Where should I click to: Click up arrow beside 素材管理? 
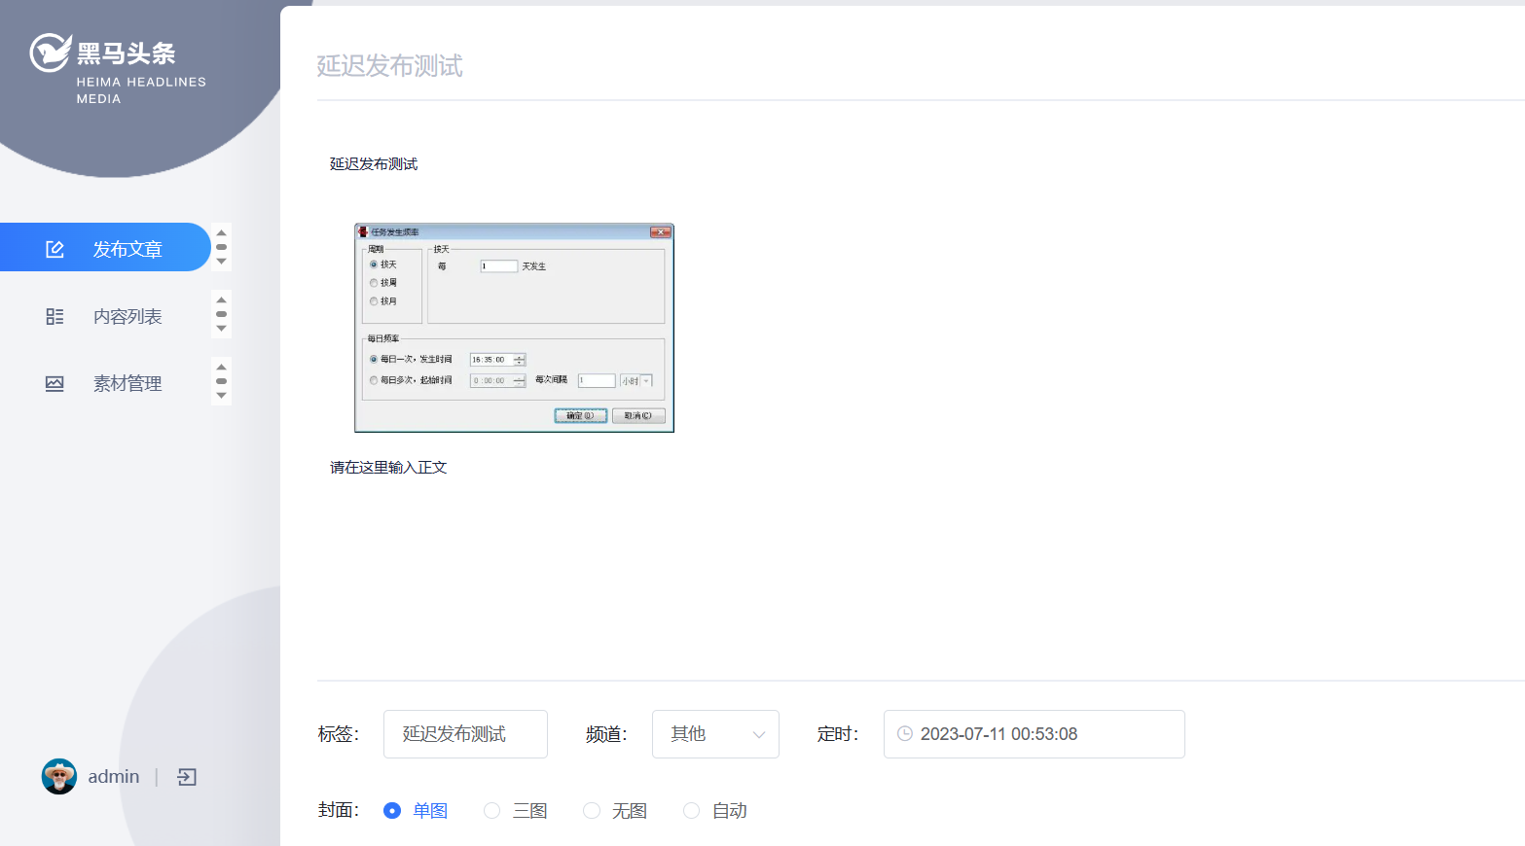pyautogui.click(x=221, y=368)
